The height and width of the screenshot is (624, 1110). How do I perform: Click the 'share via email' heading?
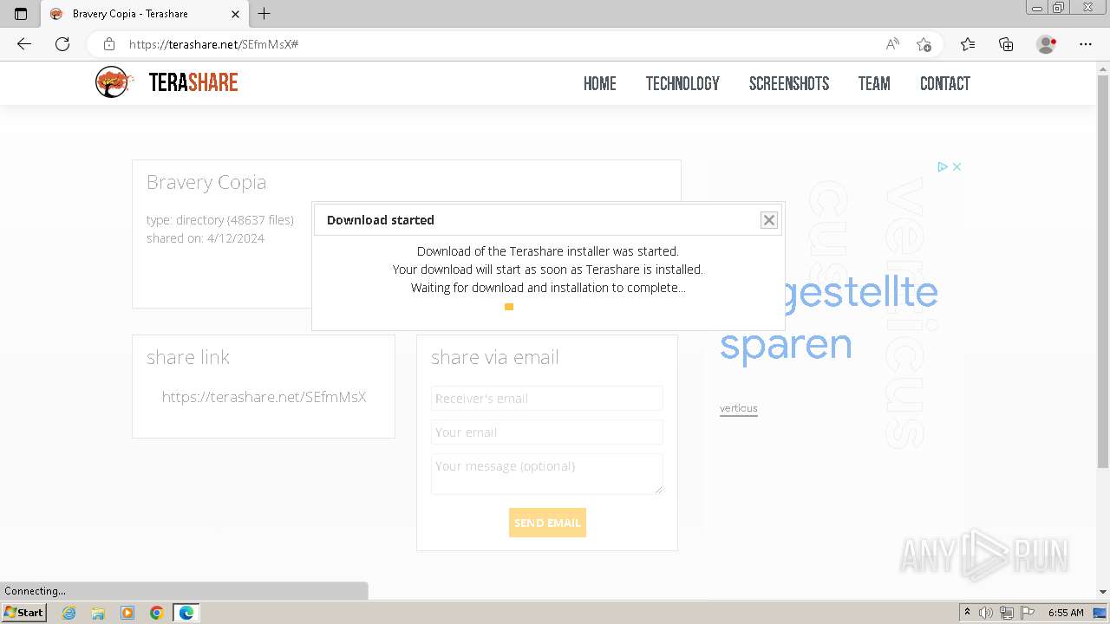point(495,357)
